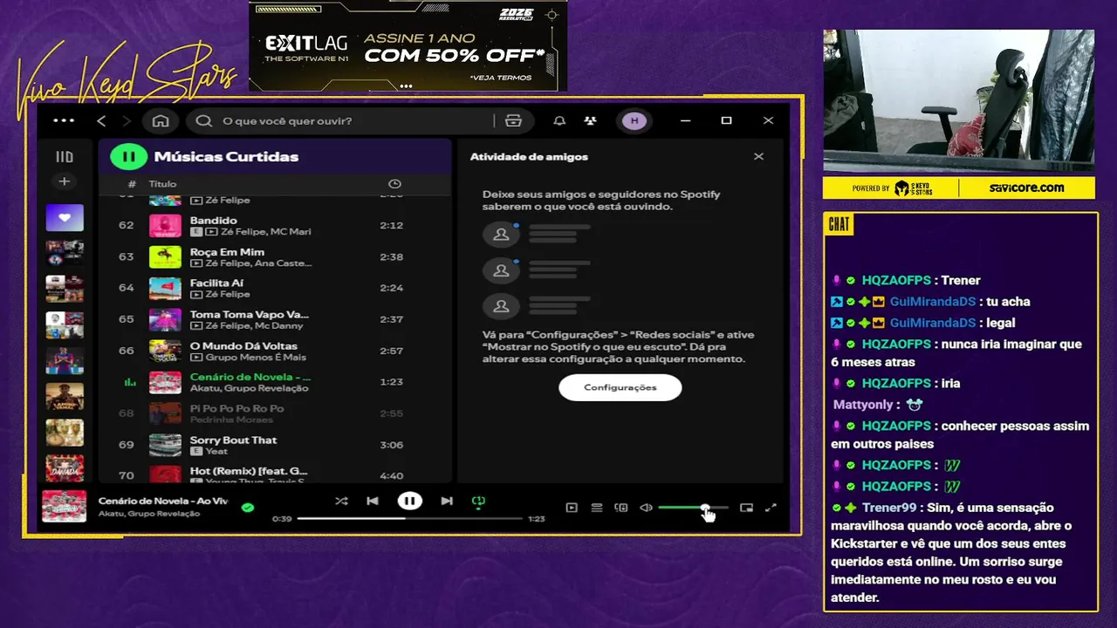The height and width of the screenshot is (628, 1117).
Task: Open the Connect to a device icon
Action: [621, 508]
